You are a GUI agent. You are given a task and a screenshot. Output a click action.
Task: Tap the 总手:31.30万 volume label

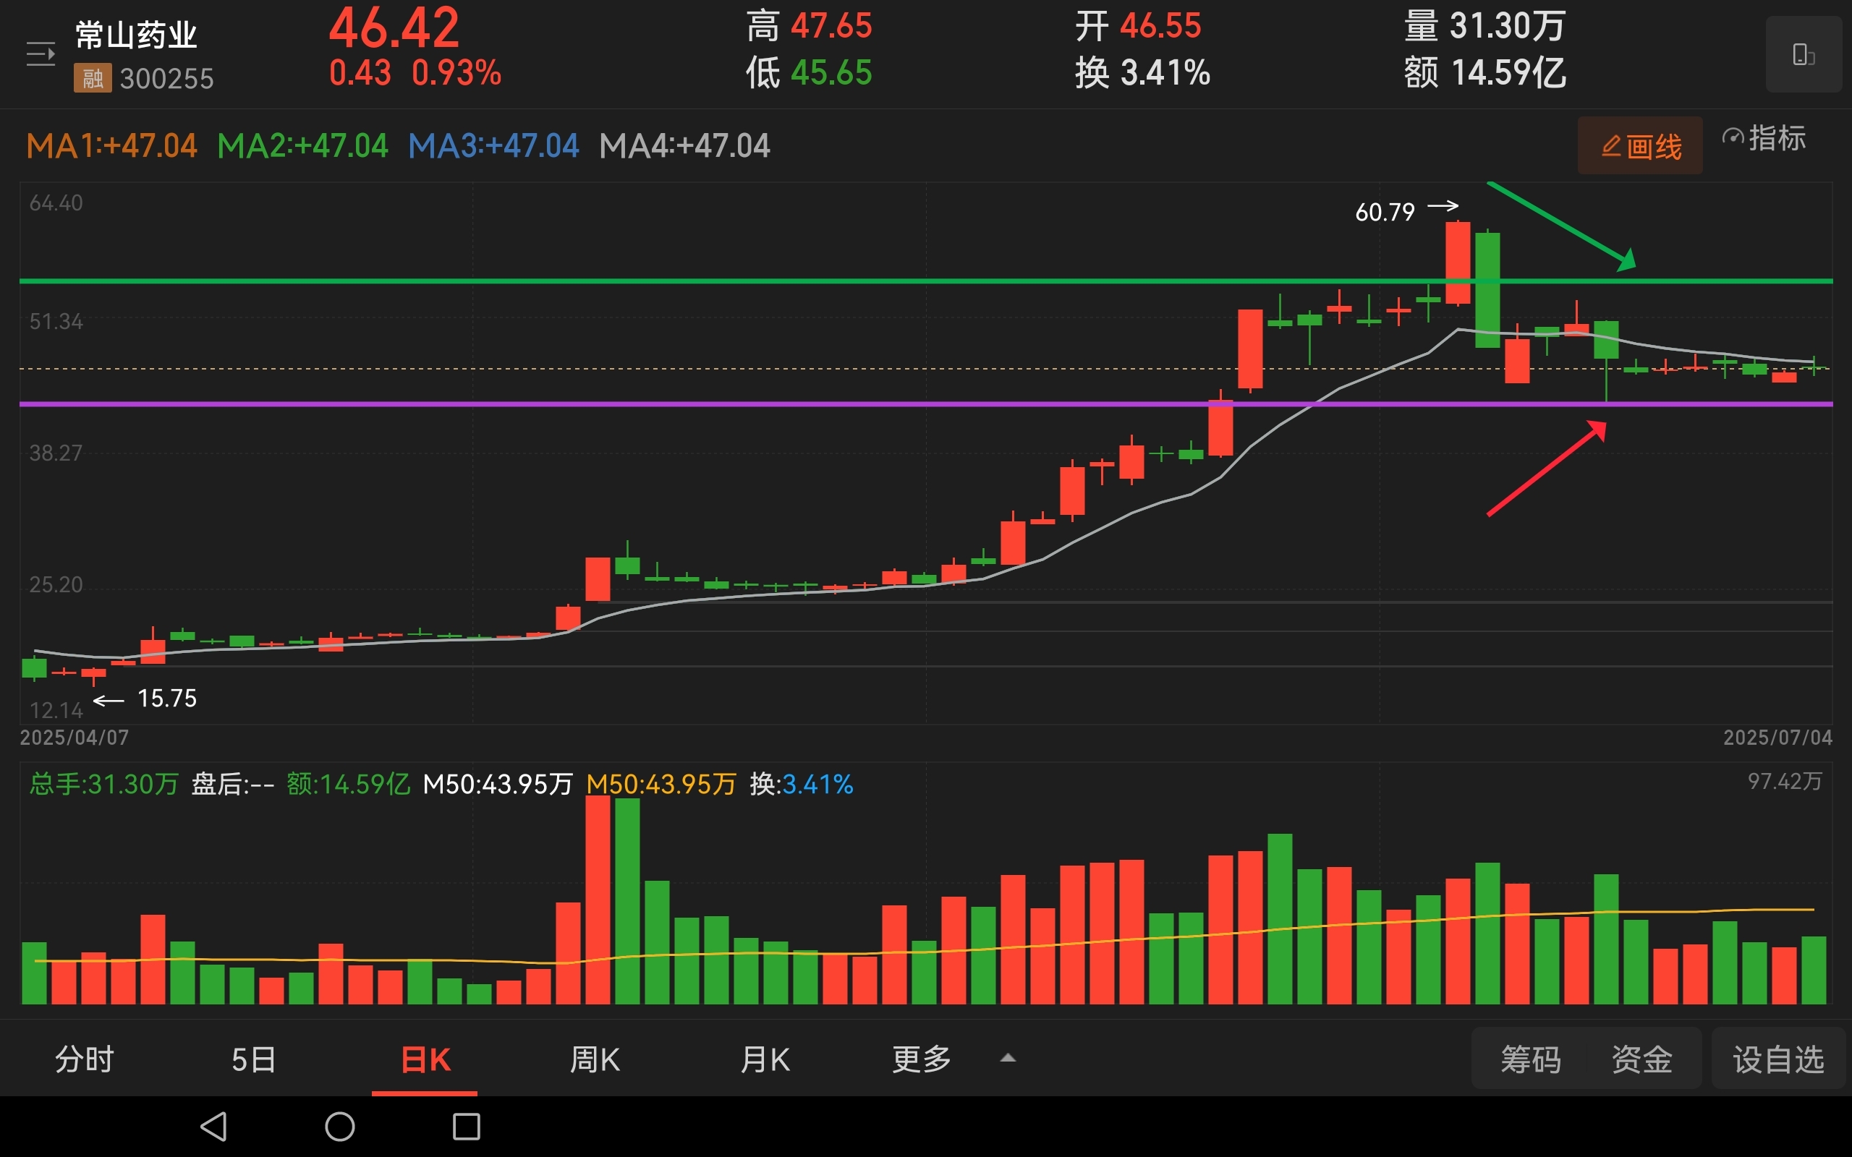tap(104, 784)
